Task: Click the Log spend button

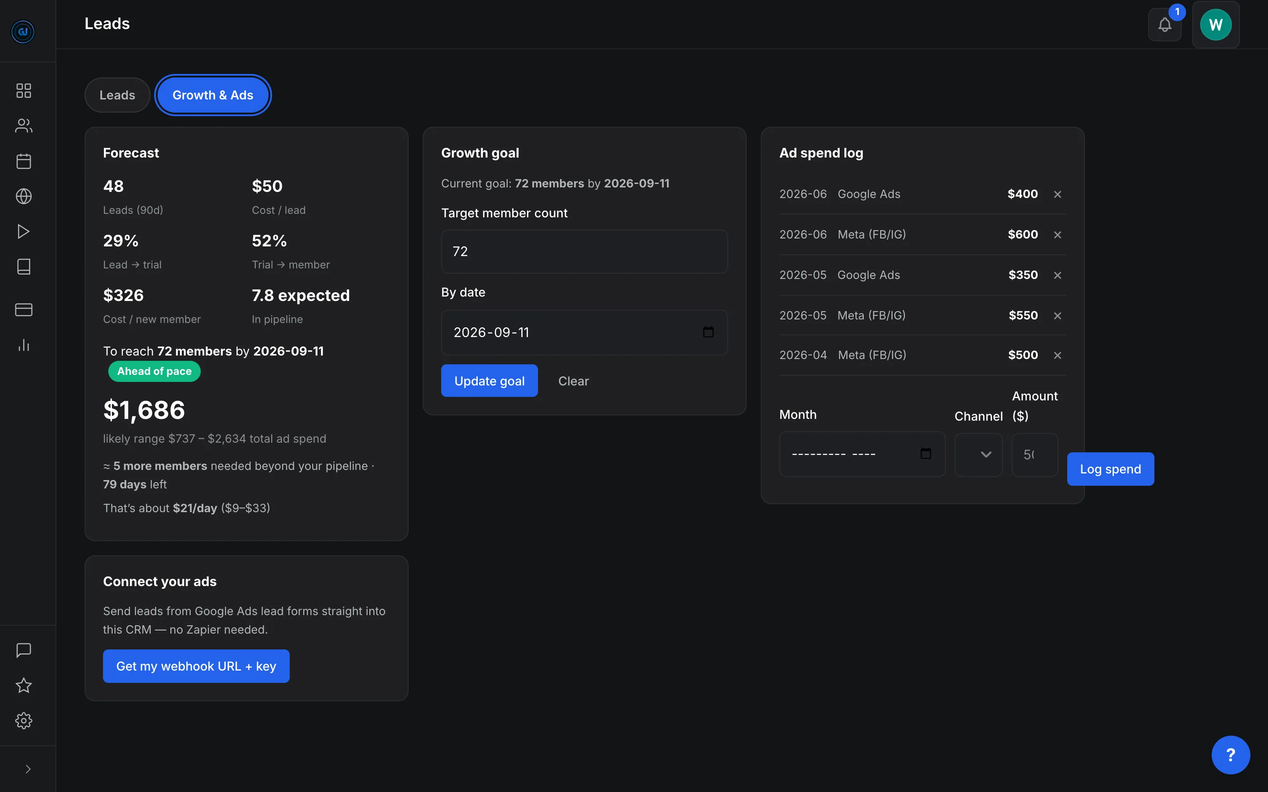Action: click(1110, 469)
